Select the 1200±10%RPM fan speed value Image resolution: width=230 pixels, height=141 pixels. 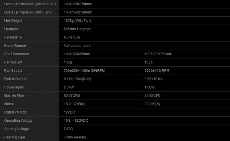click(157, 71)
